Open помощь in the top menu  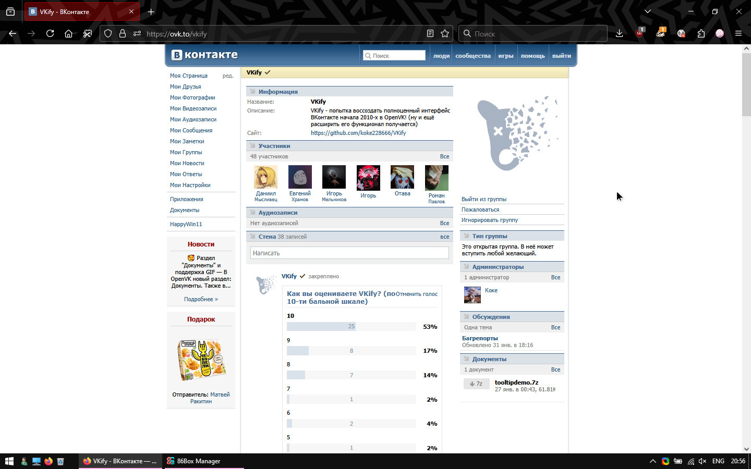pyautogui.click(x=533, y=56)
